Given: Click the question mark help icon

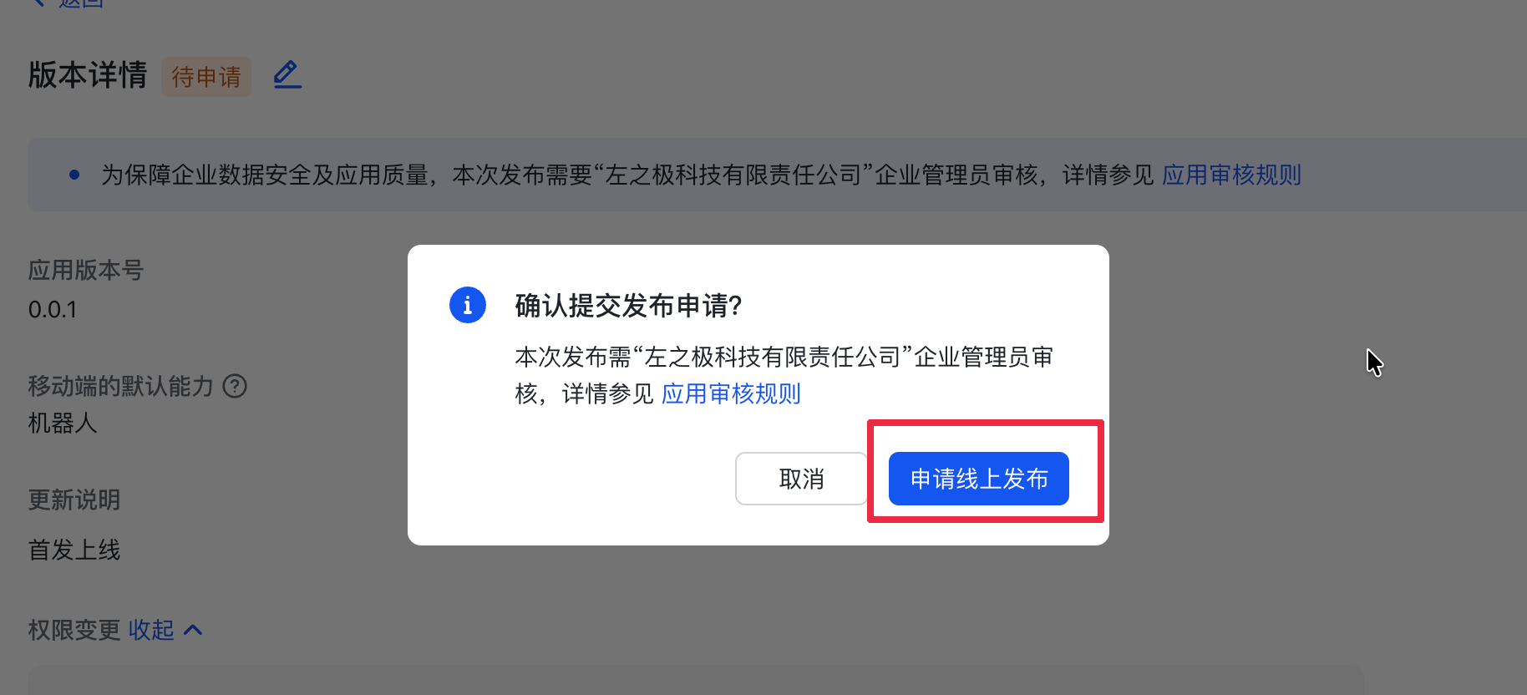Looking at the screenshot, I should tap(235, 386).
